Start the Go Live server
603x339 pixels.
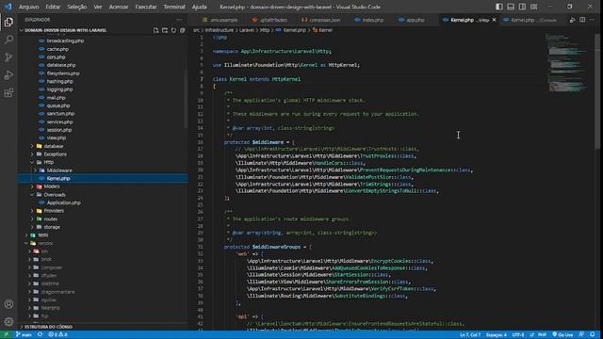coord(562,335)
